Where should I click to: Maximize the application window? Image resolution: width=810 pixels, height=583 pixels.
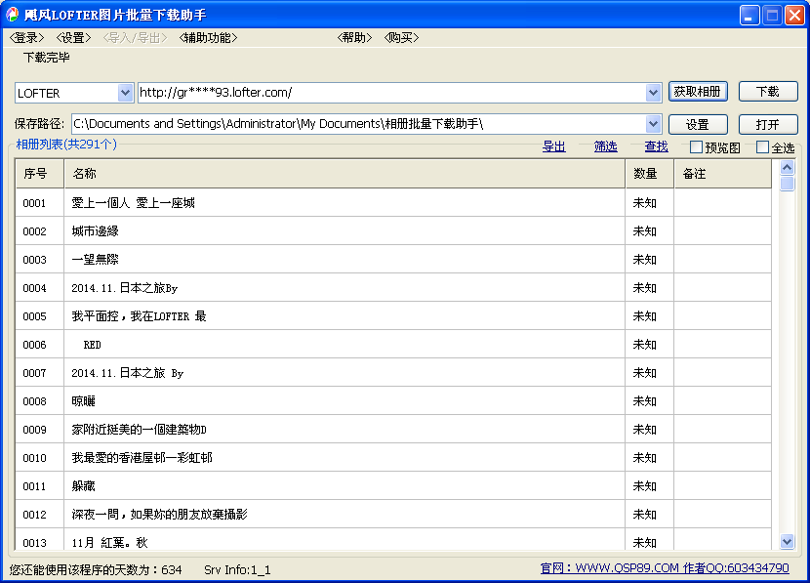click(772, 15)
